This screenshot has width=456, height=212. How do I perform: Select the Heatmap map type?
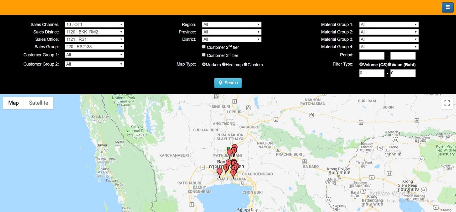coord(224,64)
